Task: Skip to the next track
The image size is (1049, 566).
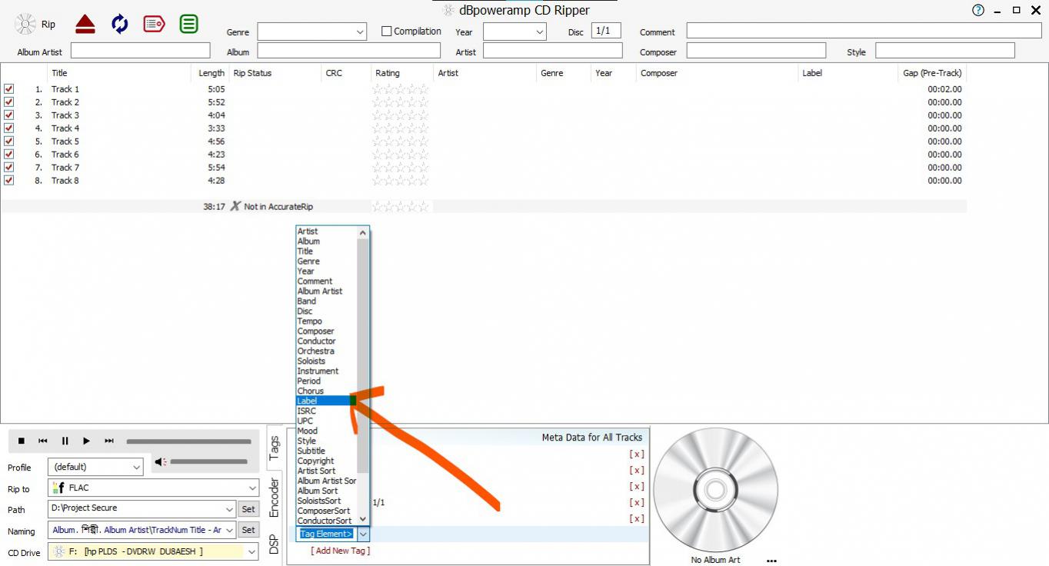Action: [x=109, y=441]
